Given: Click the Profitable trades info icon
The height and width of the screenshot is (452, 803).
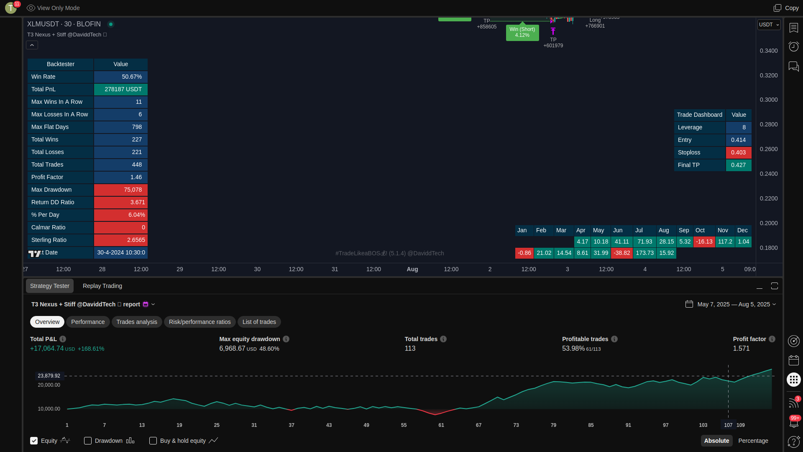Looking at the screenshot, I should point(614,339).
